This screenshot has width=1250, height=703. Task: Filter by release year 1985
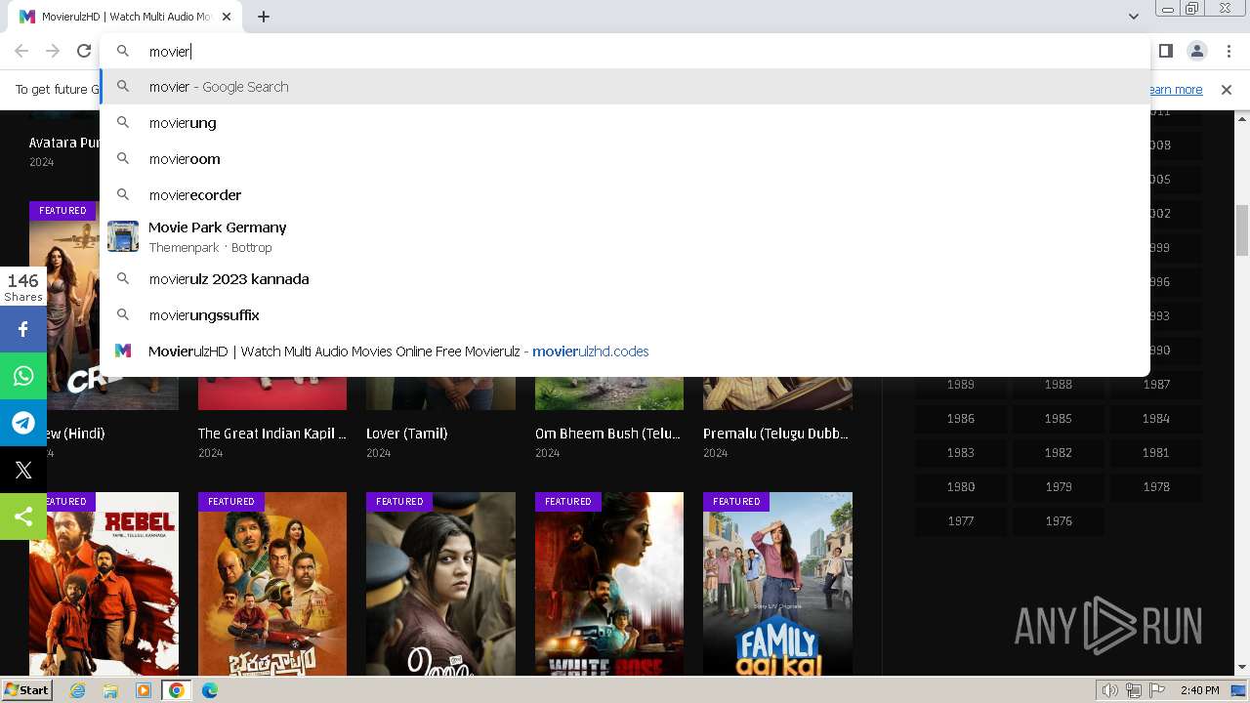coord(1059,419)
